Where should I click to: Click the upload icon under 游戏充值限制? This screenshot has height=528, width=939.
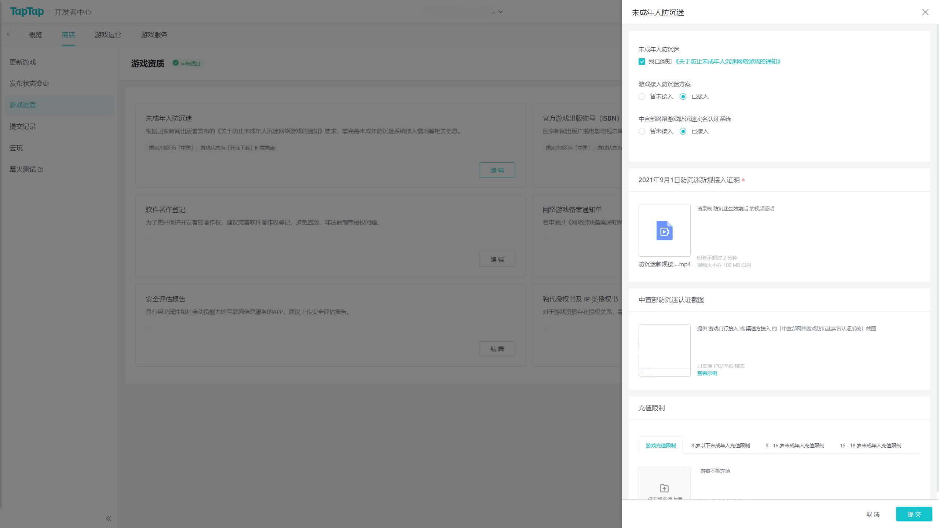coord(664,488)
